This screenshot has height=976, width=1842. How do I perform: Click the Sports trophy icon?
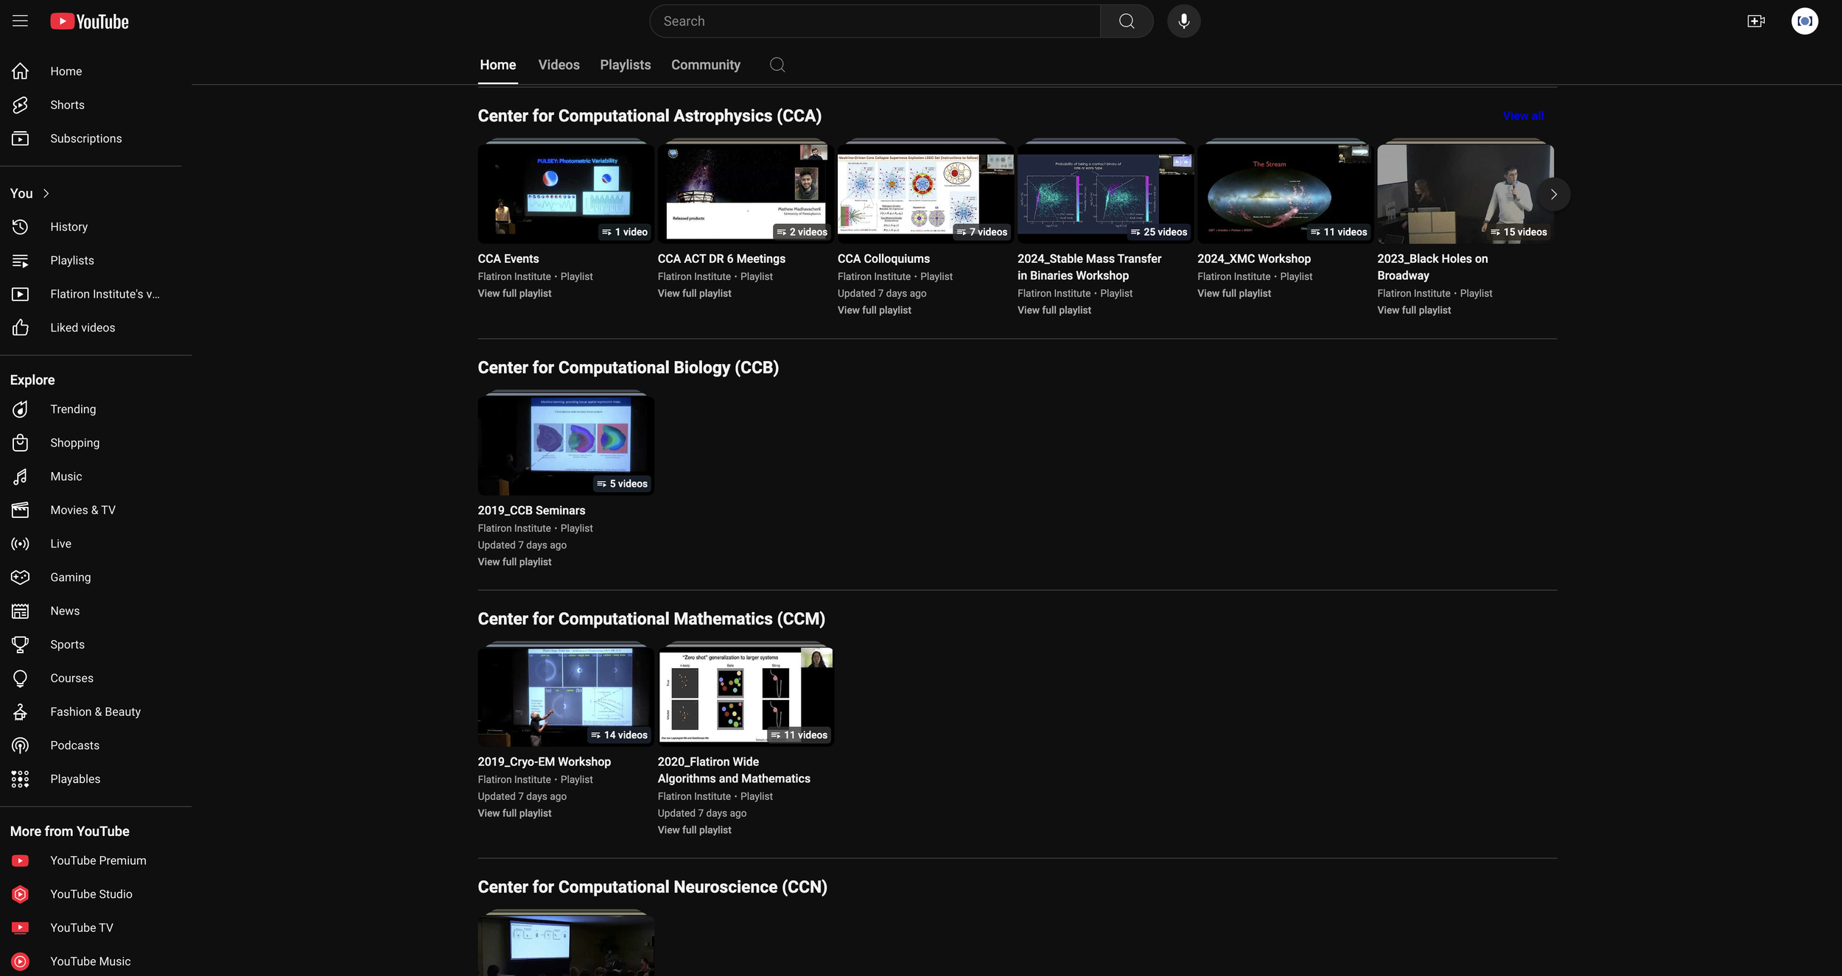pyautogui.click(x=20, y=645)
